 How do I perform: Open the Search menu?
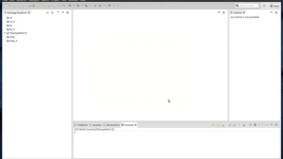click(x=45, y=0)
